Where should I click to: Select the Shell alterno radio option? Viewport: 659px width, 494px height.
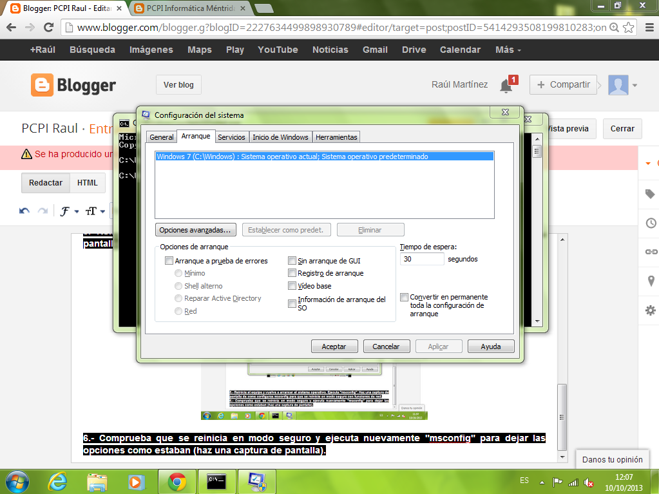coord(178,286)
